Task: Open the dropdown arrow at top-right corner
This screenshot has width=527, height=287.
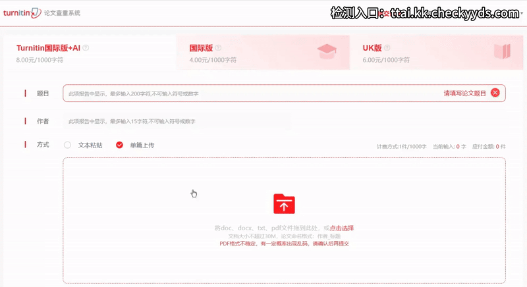Action: pos(521,13)
